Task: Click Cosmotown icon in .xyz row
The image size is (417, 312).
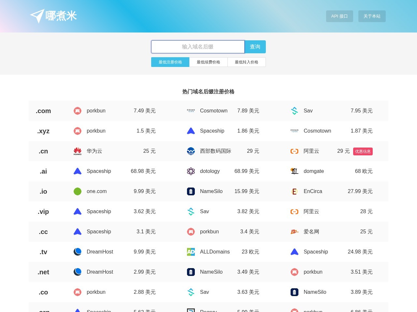Action: tap(295, 131)
